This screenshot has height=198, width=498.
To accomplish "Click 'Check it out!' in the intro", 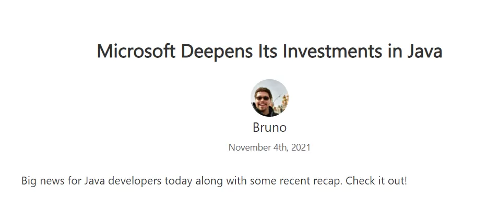I will (376, 181).
